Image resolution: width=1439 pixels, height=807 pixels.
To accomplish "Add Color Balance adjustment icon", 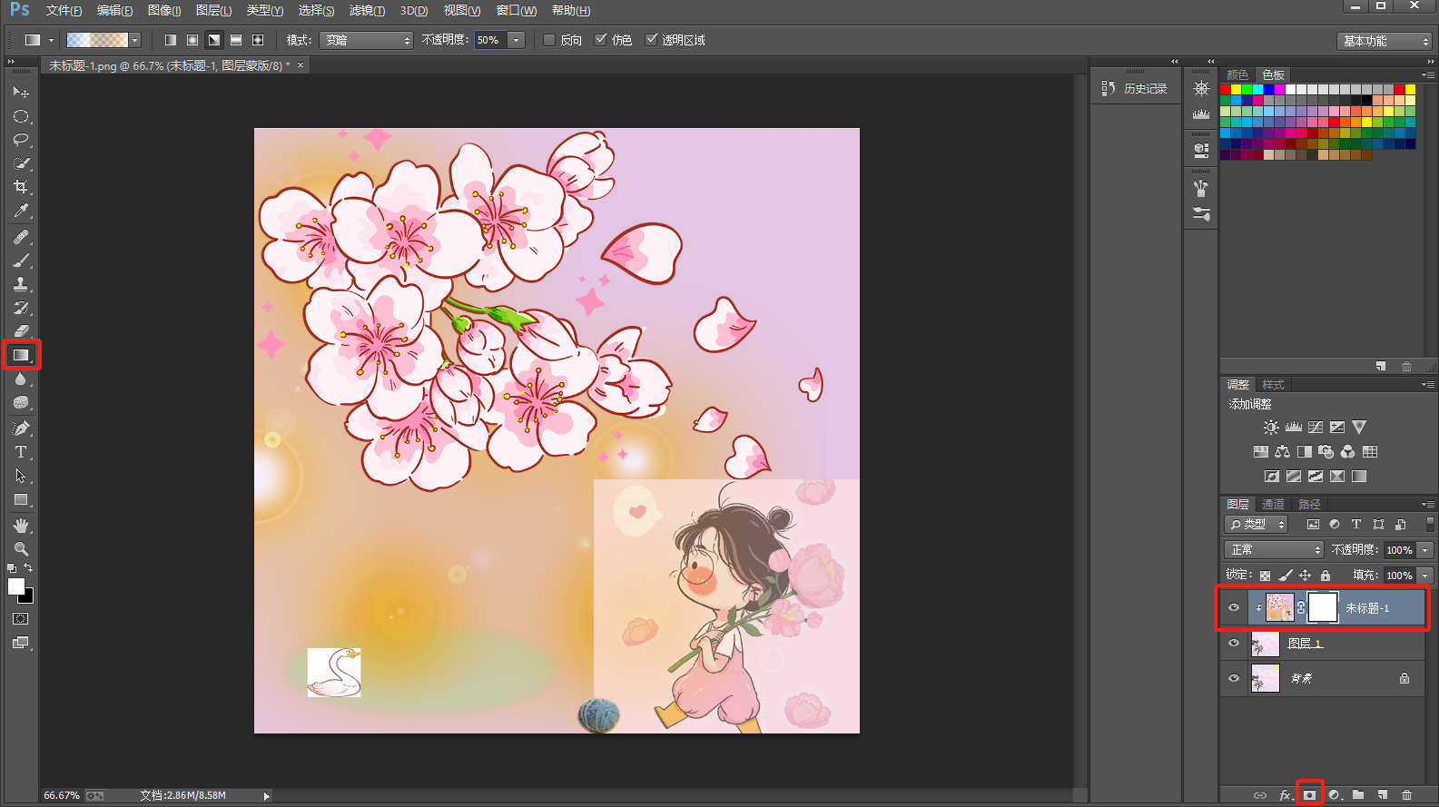I will click(1282, 451).
